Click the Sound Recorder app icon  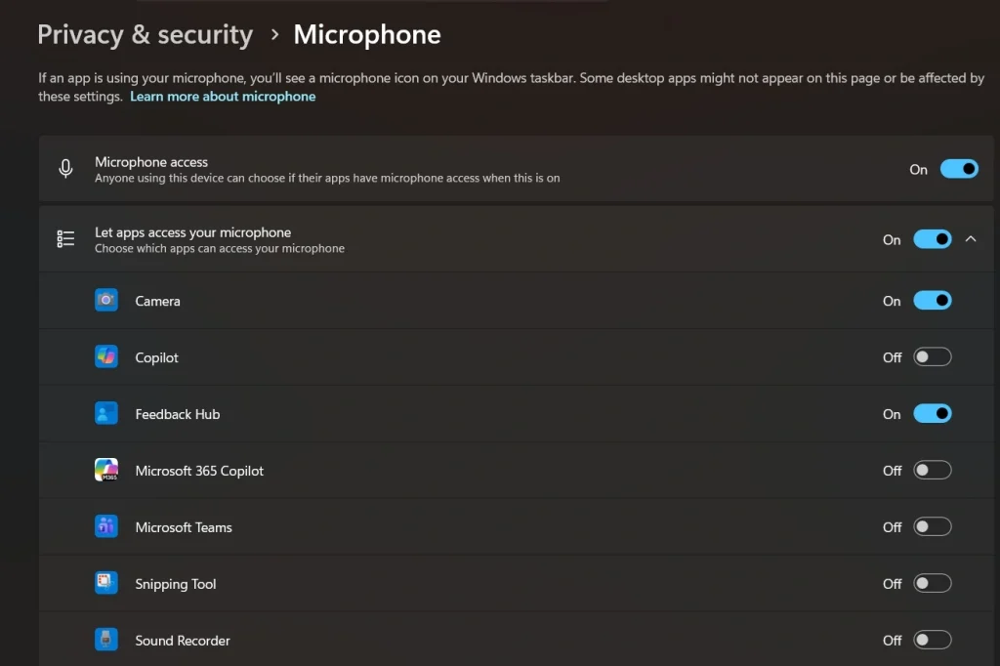[x=106, y=640]
